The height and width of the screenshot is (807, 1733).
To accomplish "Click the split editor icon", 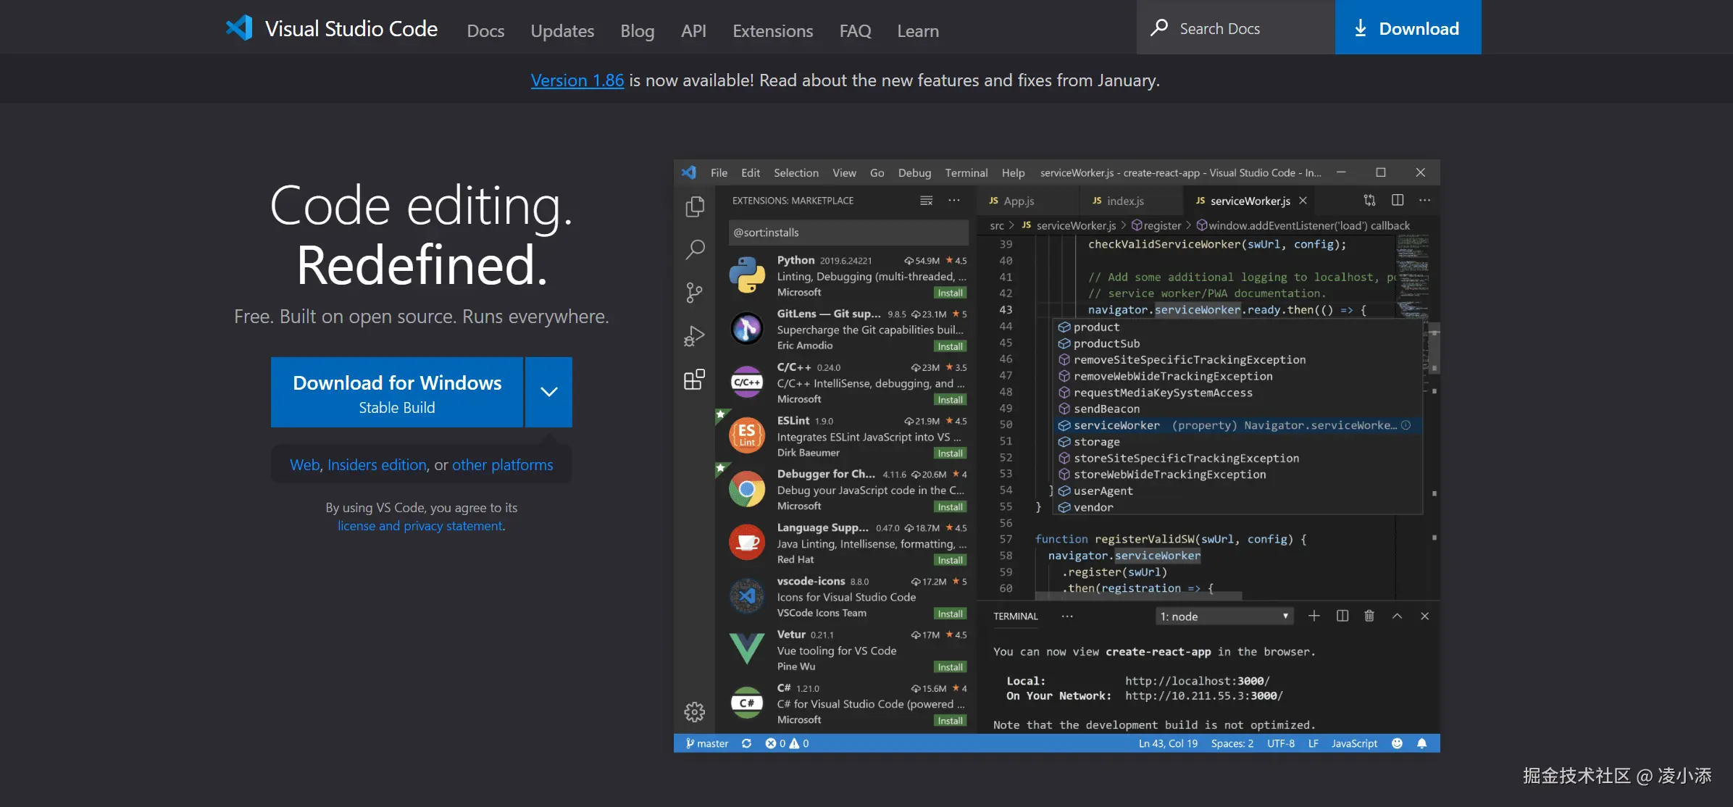I will point(1398,200).
